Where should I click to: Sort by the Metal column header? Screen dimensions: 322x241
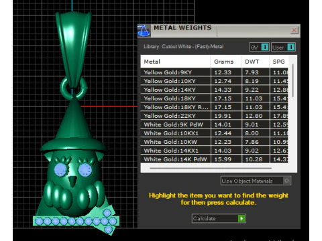(176, 62)
